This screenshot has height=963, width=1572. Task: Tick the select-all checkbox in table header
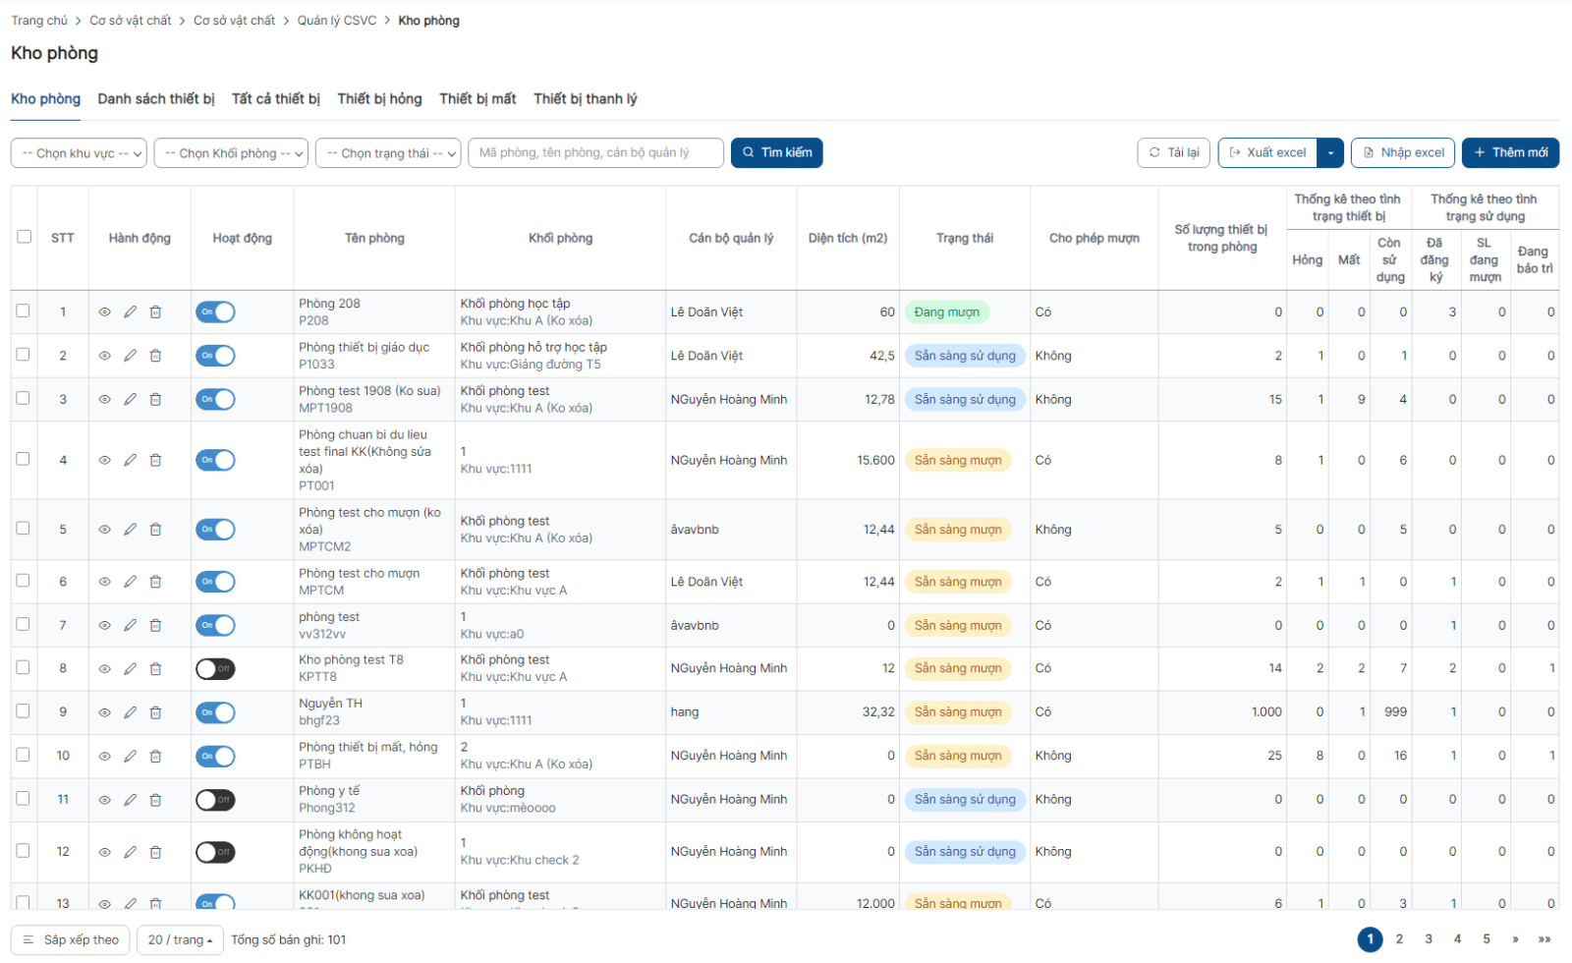[25, 237]
